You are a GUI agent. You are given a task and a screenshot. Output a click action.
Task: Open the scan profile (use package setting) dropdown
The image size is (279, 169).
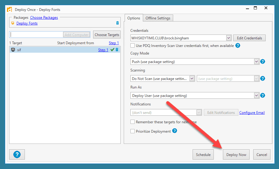[256, 78]
